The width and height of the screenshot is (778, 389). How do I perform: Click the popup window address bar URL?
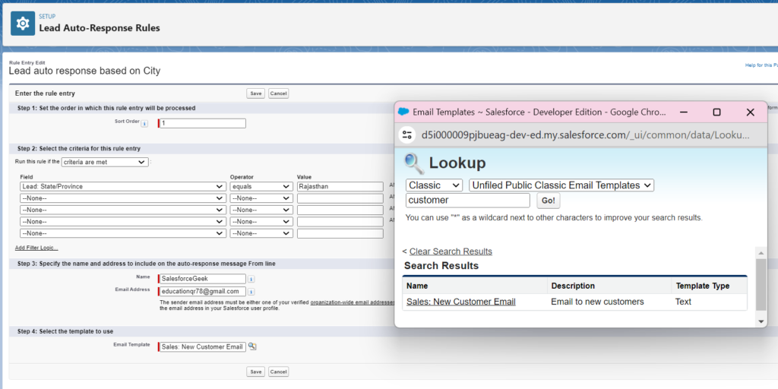pyautogui.click(x=585, y=135)
